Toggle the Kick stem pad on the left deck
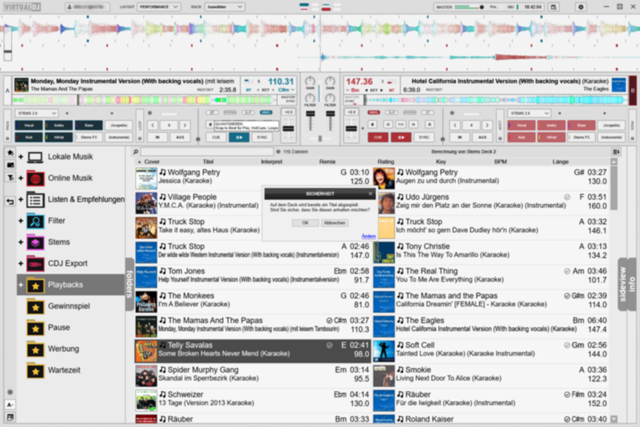This screenshot has height=427, width=640. 29,137
